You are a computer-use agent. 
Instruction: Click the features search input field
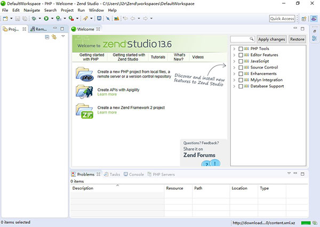coord(243,39)
